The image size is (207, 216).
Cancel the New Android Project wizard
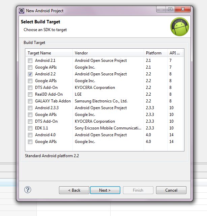[171, 190]
